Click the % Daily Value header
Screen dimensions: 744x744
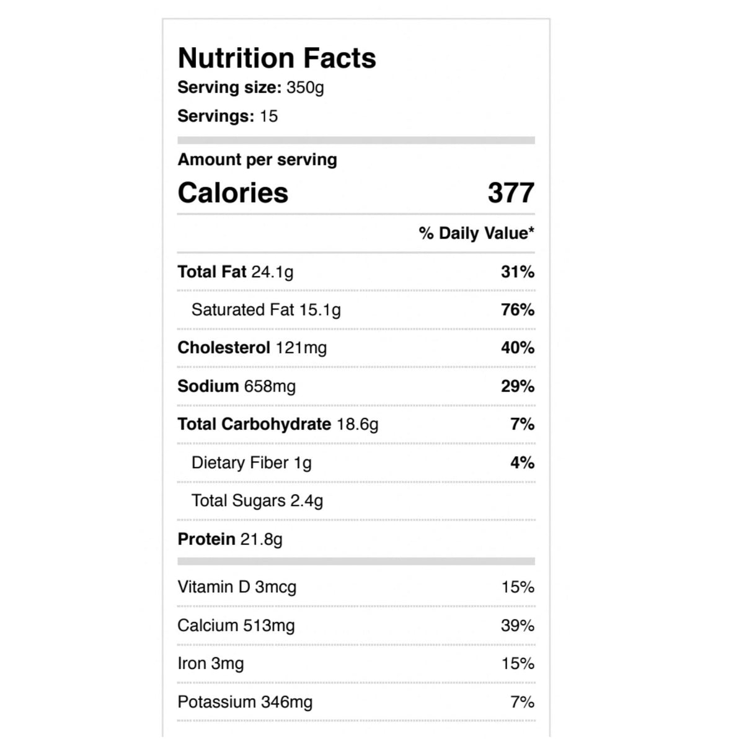[x=476, y=233]
